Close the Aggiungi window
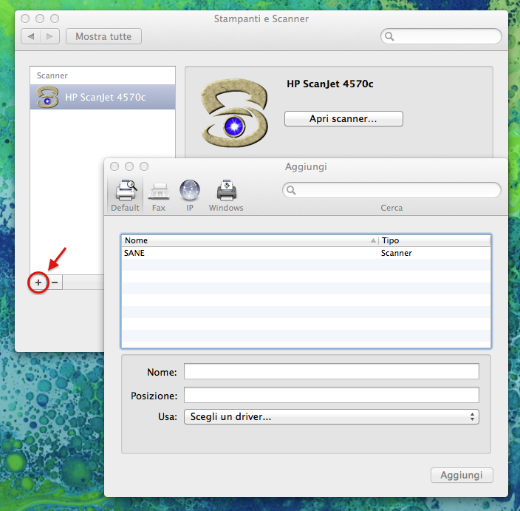 114,166
